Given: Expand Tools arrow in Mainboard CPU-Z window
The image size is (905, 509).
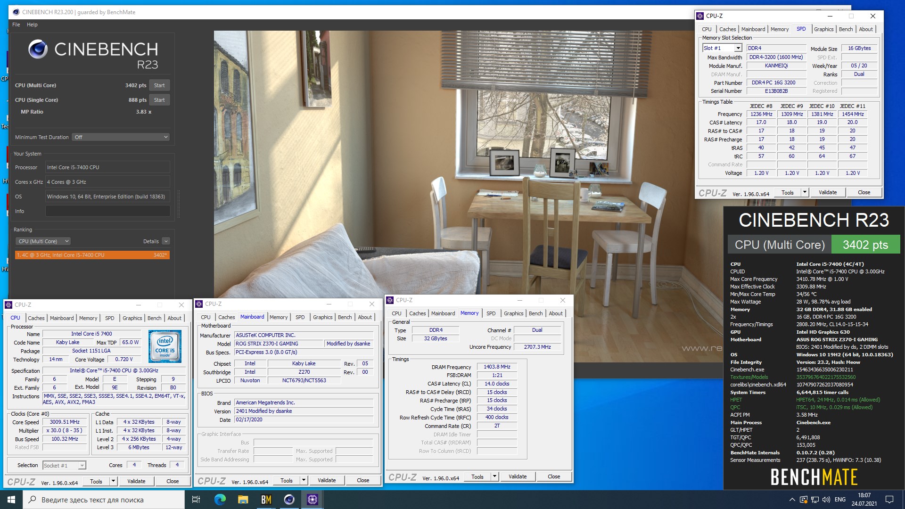Looking at the screenshot, I should [304, 480].
